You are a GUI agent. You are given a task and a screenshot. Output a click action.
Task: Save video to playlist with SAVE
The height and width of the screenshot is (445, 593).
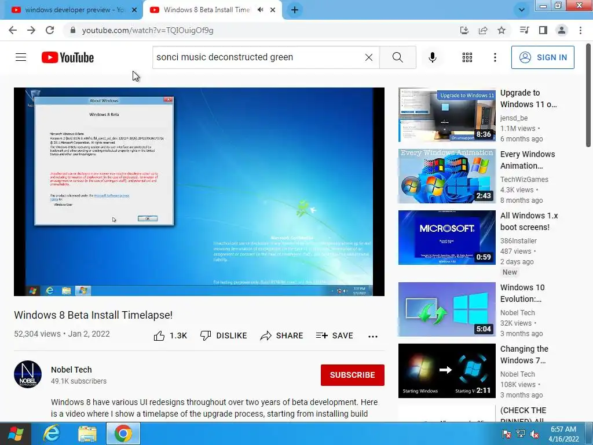pos(335,335)
